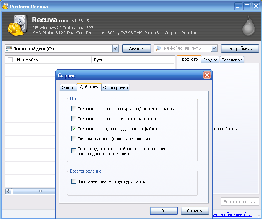The image size is (262, 219).
Task: Click the 'Отмена' button
Action: [x=195, y=211]
